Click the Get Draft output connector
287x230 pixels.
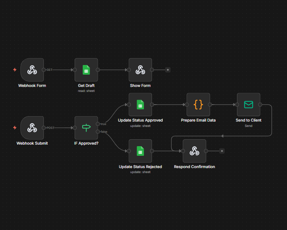tap(98, 70)
